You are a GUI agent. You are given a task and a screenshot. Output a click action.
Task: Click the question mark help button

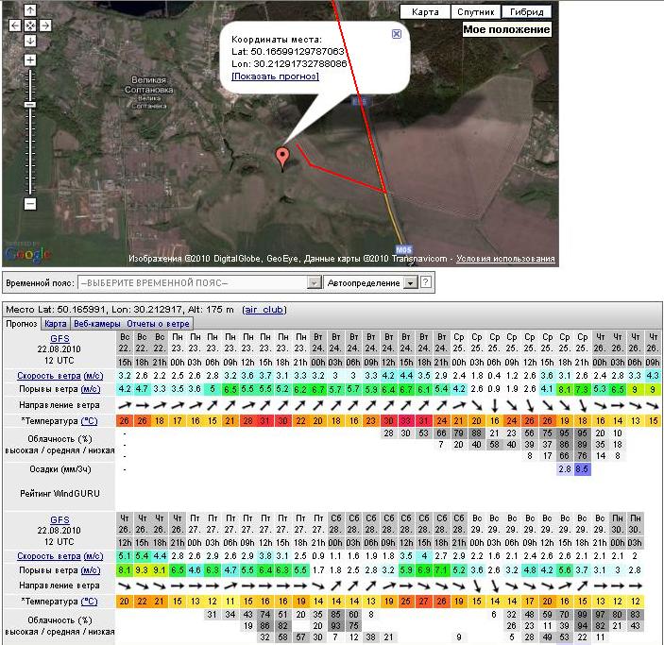pos(426,282)
